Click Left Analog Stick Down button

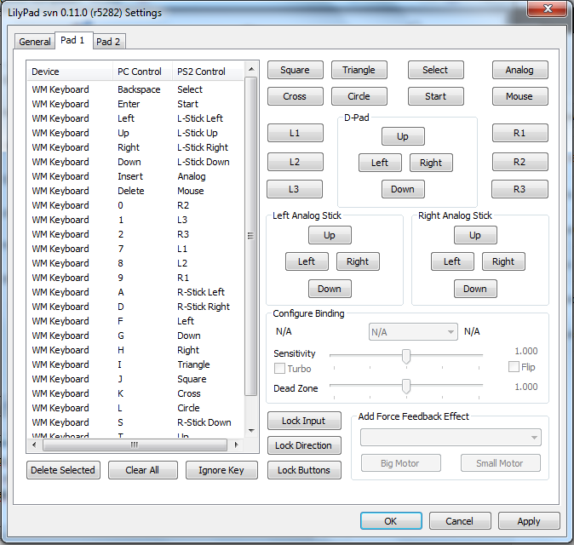point(330,289)
